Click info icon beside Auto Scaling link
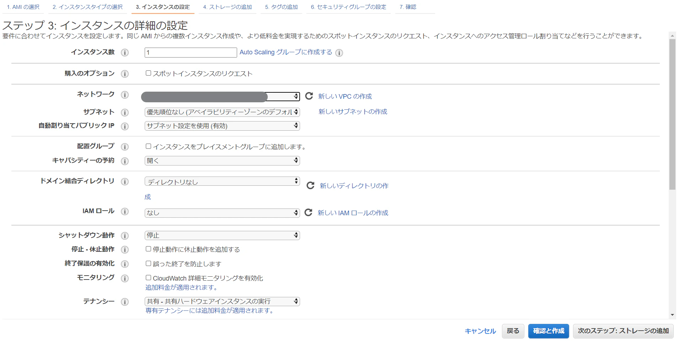679x347 pixels. click(339, 53)
